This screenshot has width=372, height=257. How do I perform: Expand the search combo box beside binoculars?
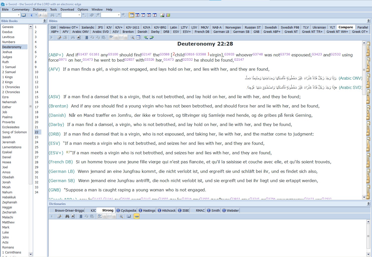pos(79,15)
